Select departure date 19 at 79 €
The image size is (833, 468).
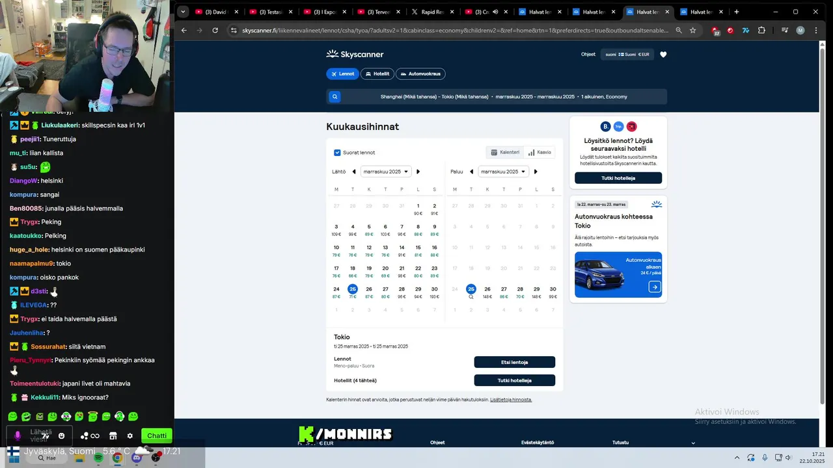369,271
